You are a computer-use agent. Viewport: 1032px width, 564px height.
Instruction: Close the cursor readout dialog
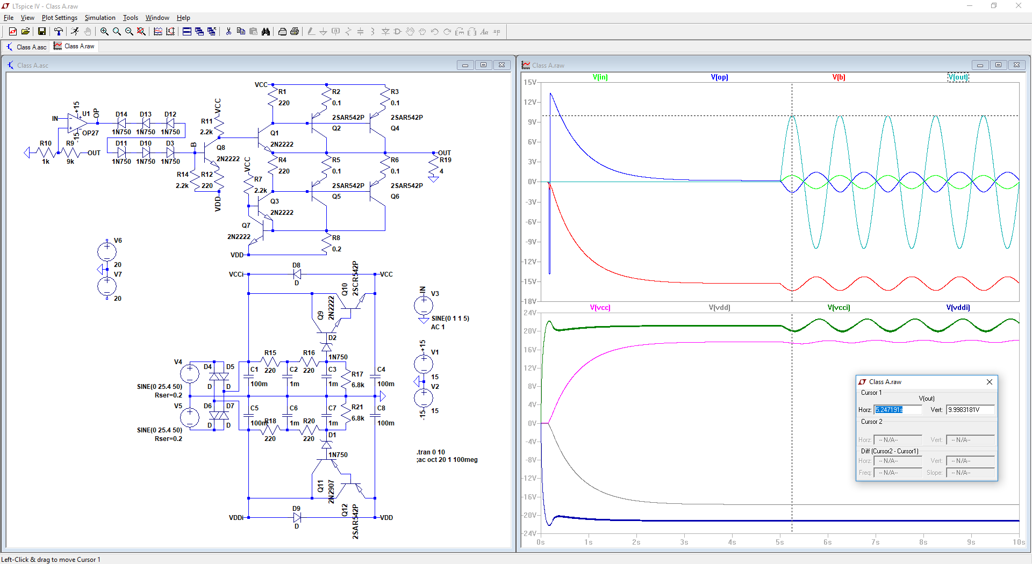990,382
